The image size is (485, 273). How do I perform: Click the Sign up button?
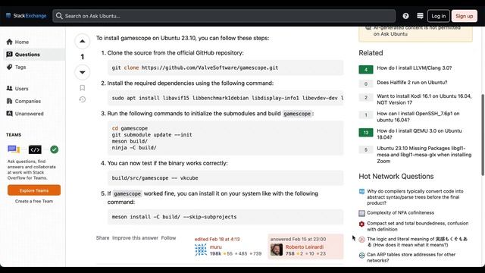pyautogui.click(x=464, y=16)
